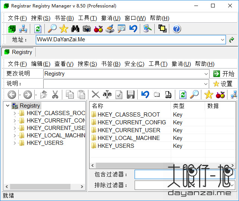Screen dimensions: 239x201
Task: Click the X delete icon
Action: tap(96, 95)
